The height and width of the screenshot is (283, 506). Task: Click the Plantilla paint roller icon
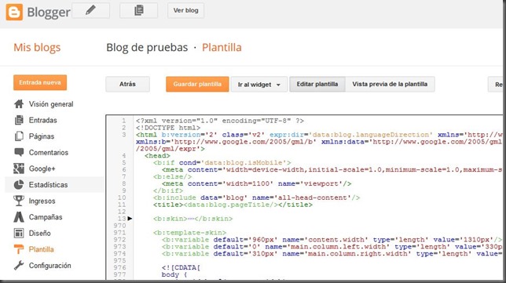[x=19, y=249]
